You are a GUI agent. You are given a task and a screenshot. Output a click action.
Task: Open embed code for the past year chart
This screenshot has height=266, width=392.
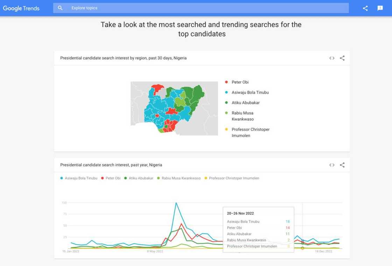331,165
